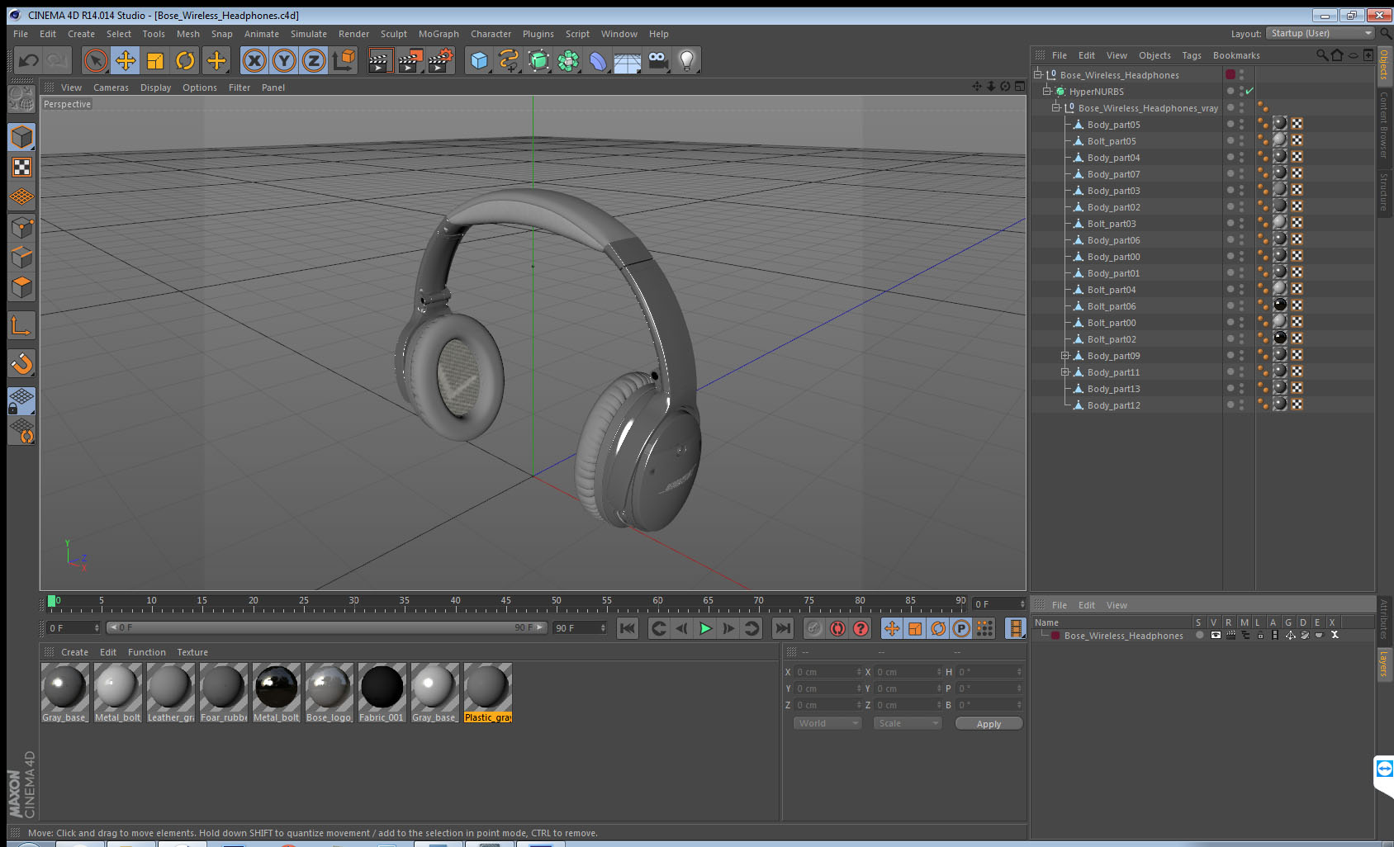Click record active objects keyframe button
This screenshot has width=1394, height=847.
tap(814, 628)
